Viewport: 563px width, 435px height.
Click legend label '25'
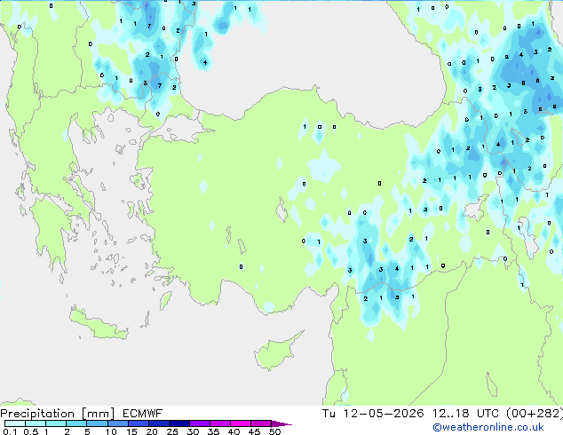[172, 431]
